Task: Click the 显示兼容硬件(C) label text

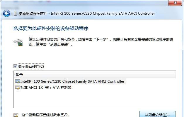Action: click(x=31, y=66)
